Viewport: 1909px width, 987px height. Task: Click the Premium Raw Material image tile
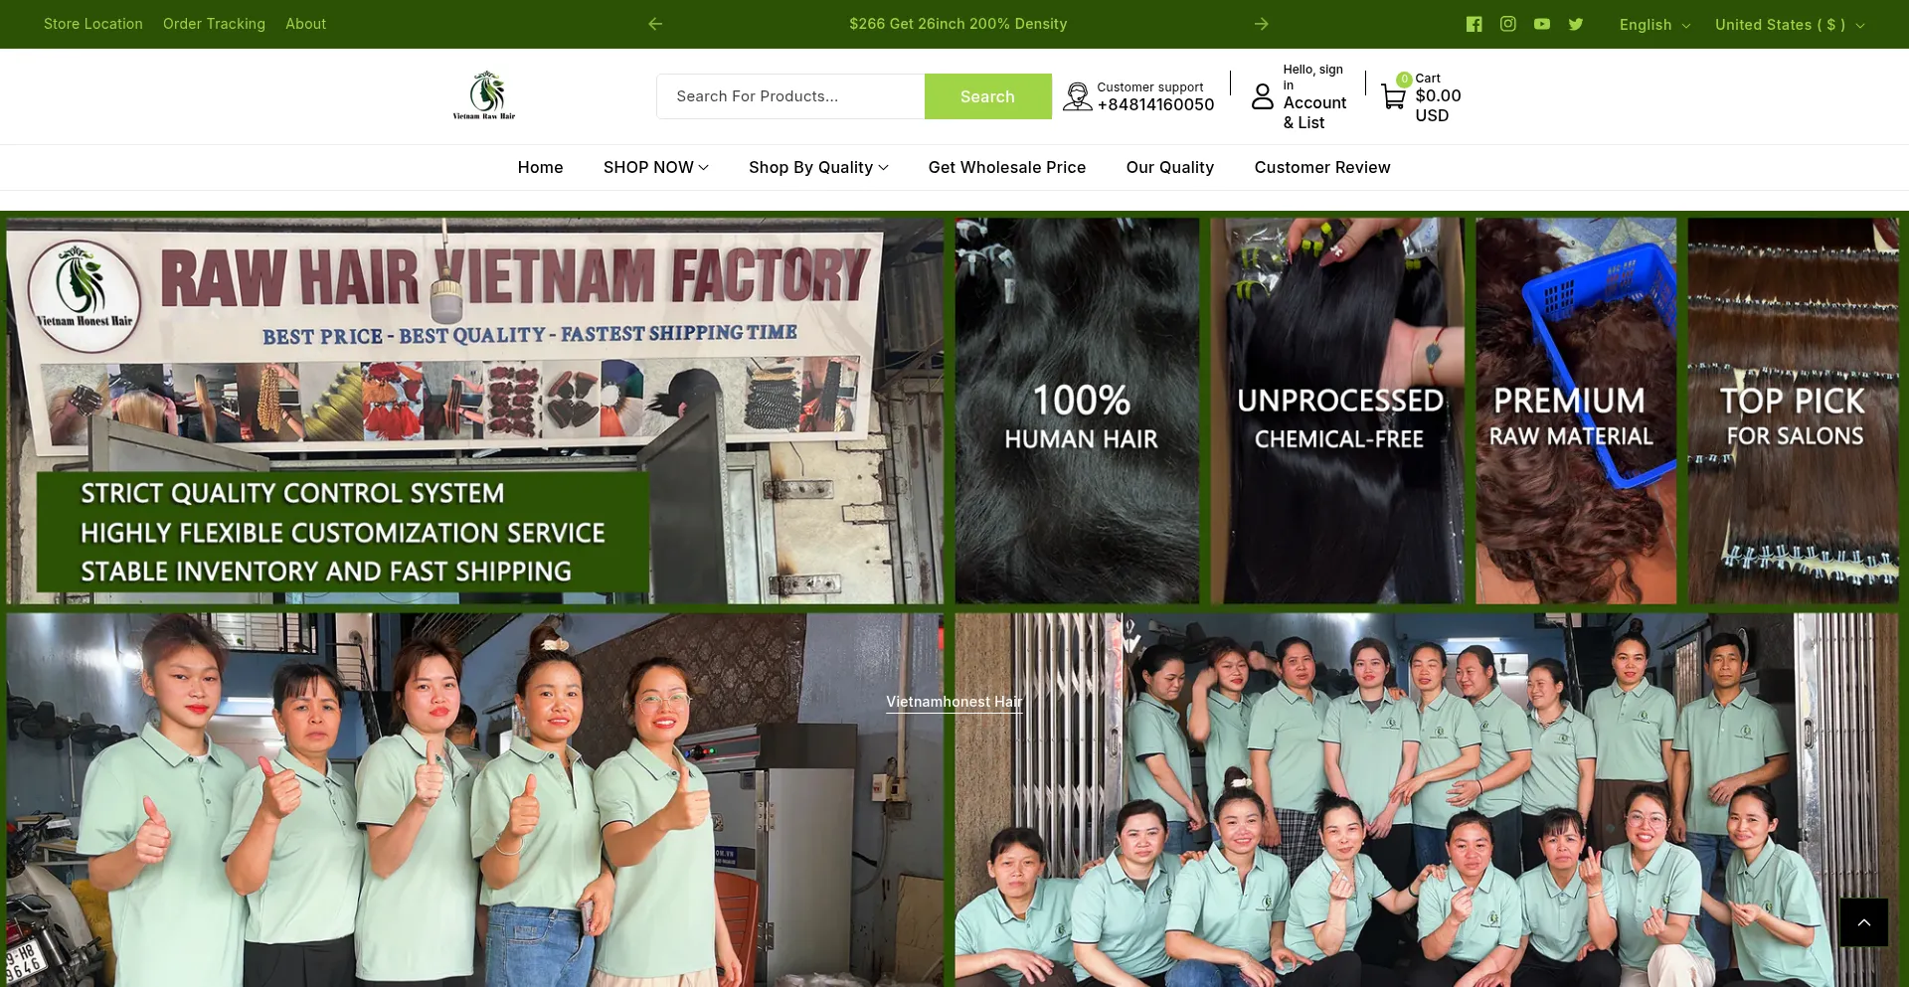coord(1576,411)
